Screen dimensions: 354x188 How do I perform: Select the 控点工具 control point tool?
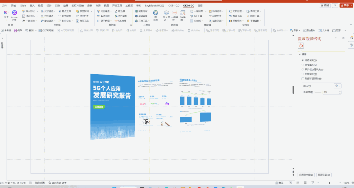65,11
